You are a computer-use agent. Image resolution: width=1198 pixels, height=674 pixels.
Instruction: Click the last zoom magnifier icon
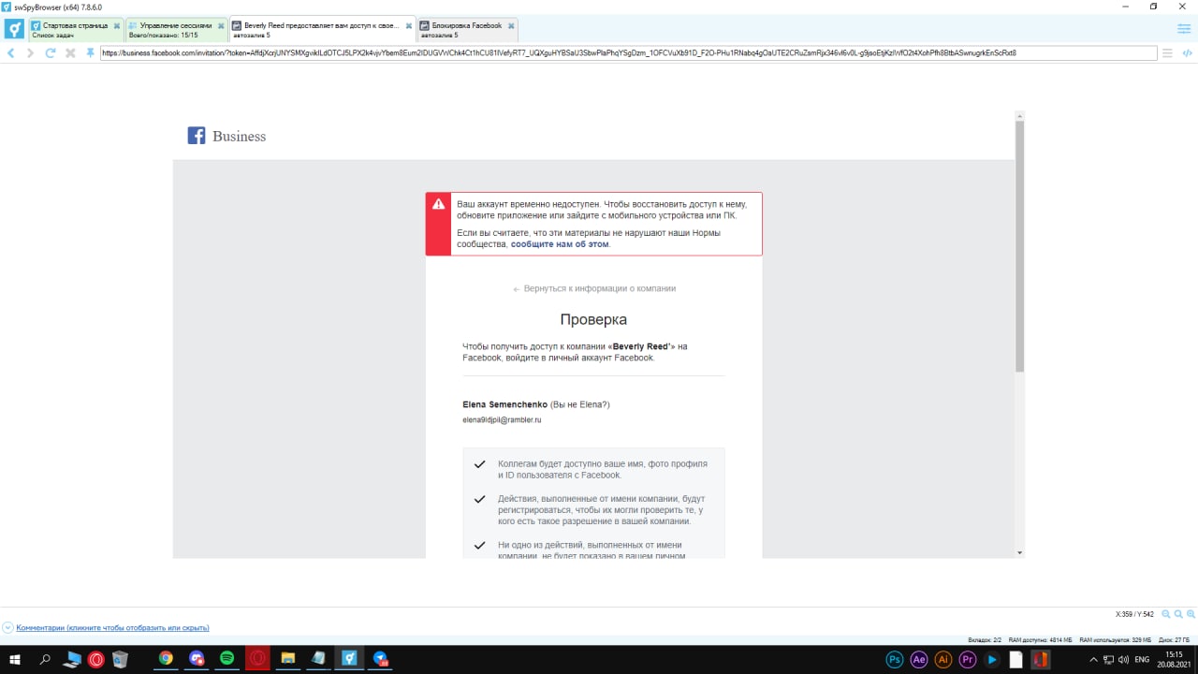(x=1190, y=614)
